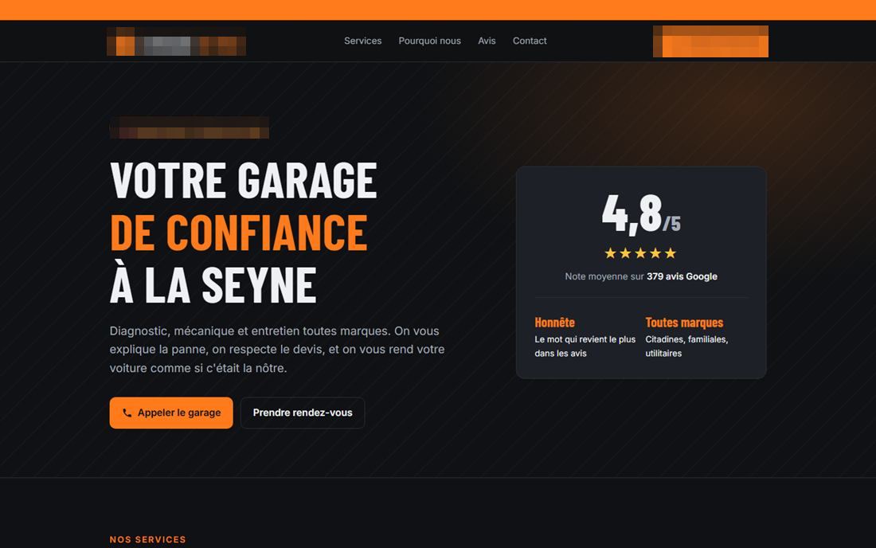Click 'Le mot qui revient le plus' text
Image resolution: width=876 pixels, height=548 pixels.
(585, 346)
